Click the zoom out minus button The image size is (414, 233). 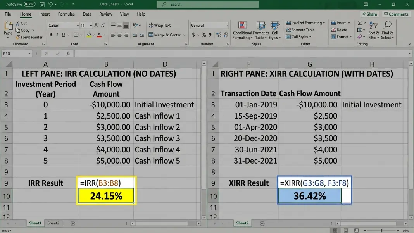tap(365, 231)
